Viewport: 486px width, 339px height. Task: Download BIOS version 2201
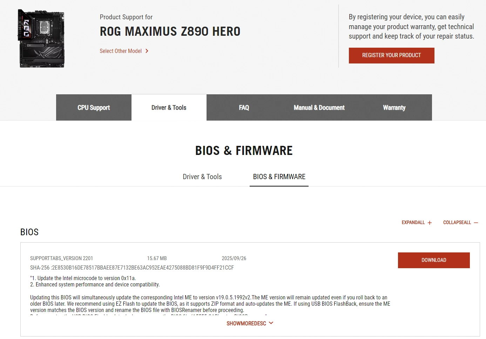[434, 260]
